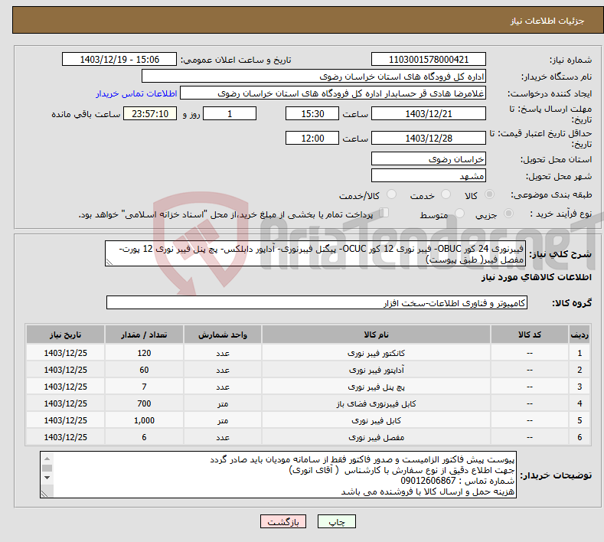Click the announcement date field 1403/12/19 - 15:06
The image size is (604, 542).
119,59
